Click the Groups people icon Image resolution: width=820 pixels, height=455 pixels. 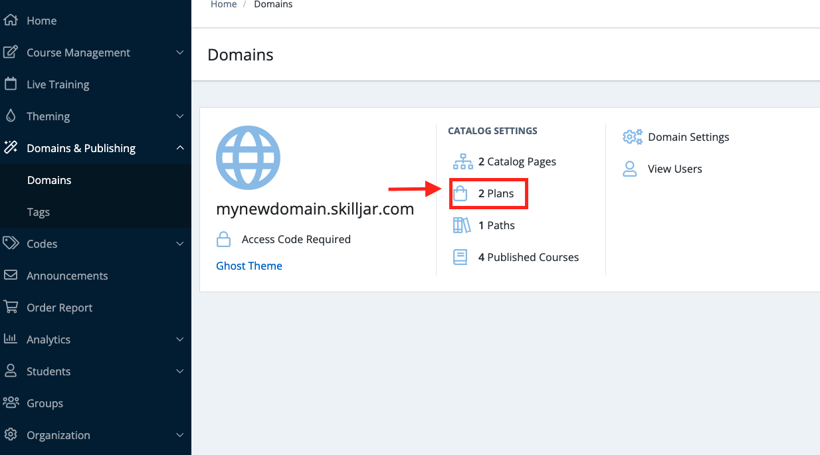pos(10,403)
